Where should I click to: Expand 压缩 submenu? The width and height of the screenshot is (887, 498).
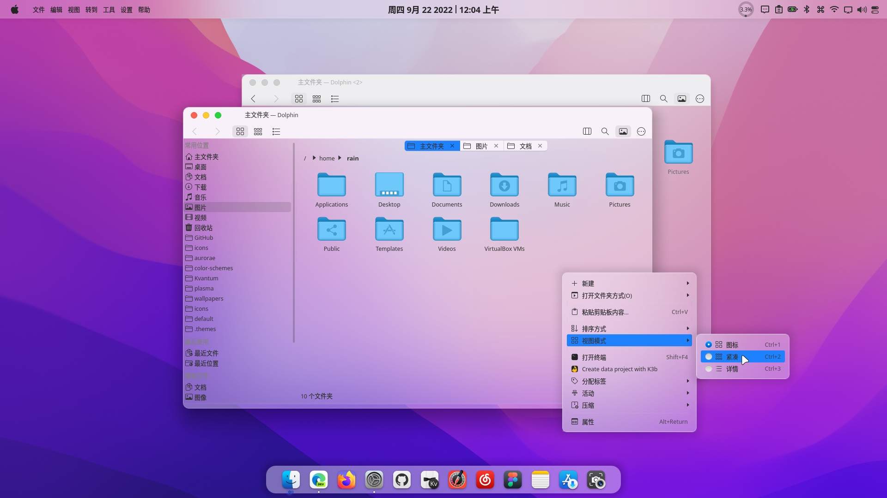tap(629, 405)
